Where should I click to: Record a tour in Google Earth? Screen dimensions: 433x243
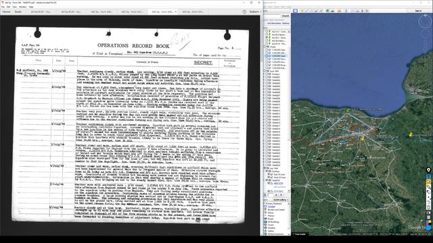[x=321, y=11]
